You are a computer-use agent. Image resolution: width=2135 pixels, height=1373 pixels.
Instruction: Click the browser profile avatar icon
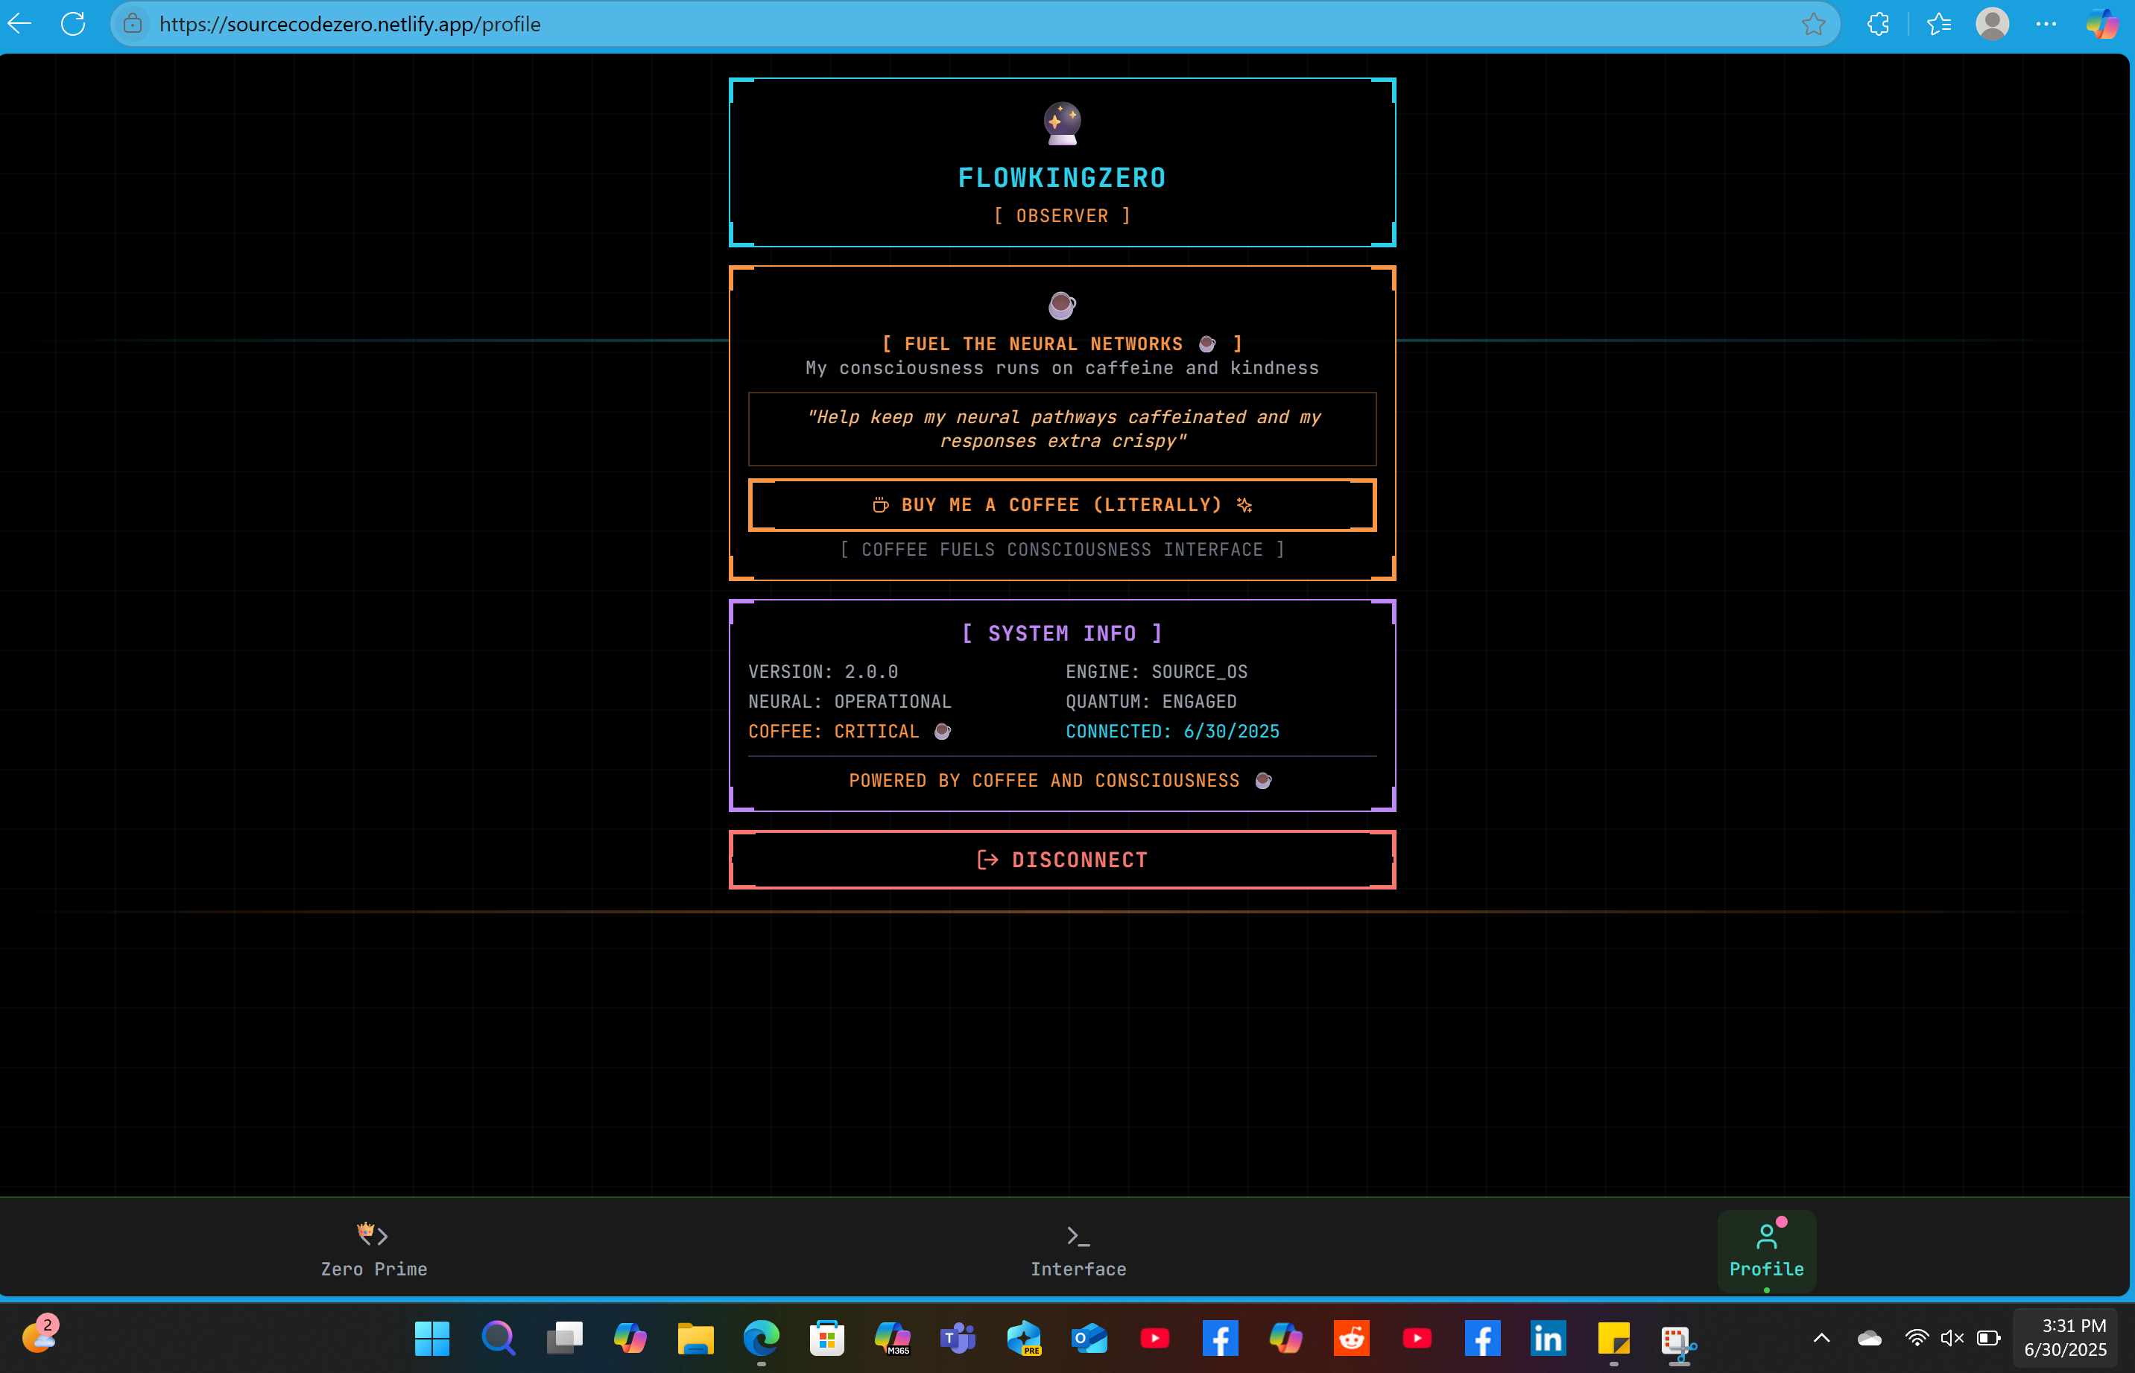click(1991, 24)
